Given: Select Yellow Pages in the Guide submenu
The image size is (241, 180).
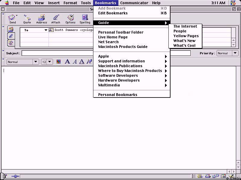Looking at the screenshot, I should point(185,36).
